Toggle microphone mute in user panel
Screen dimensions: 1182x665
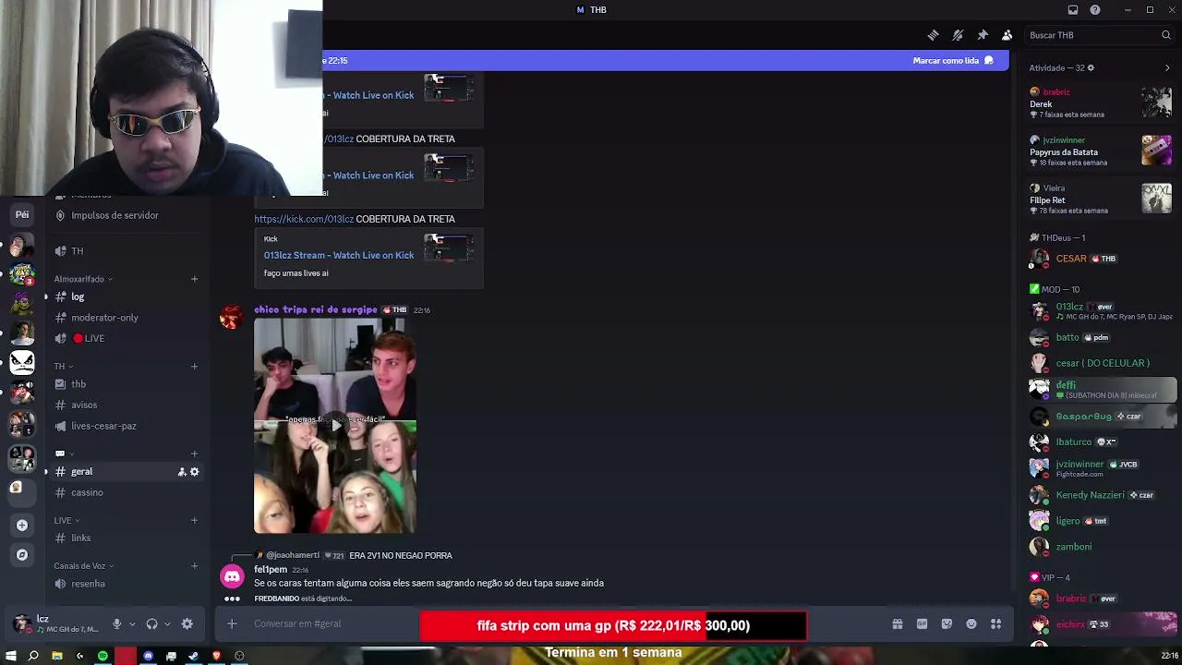(116, 624)
